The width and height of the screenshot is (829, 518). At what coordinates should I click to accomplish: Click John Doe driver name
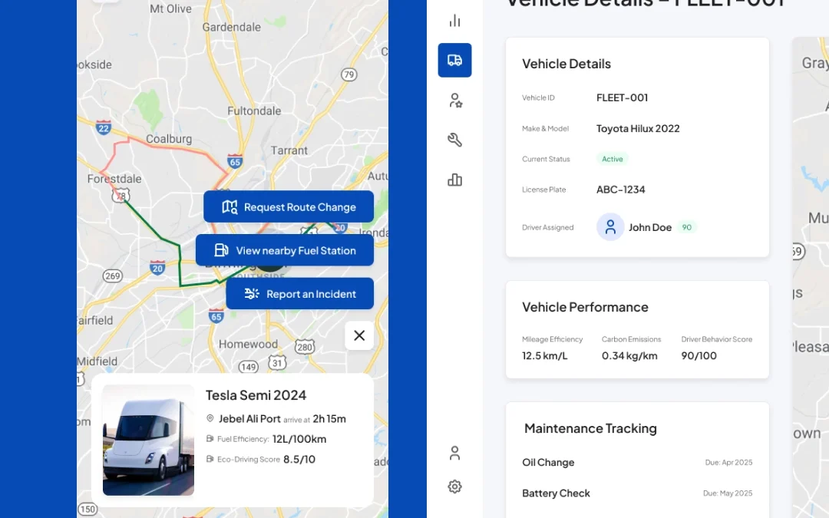click(650, 227)
